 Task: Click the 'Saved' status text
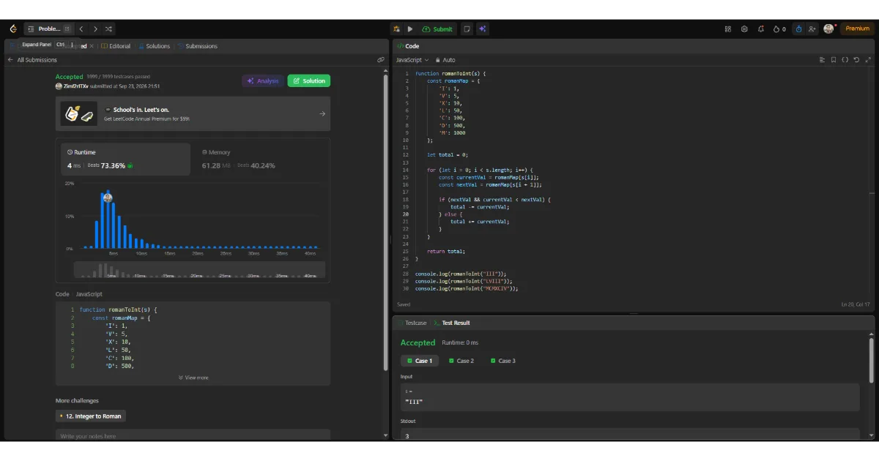(x=404, y=304)
